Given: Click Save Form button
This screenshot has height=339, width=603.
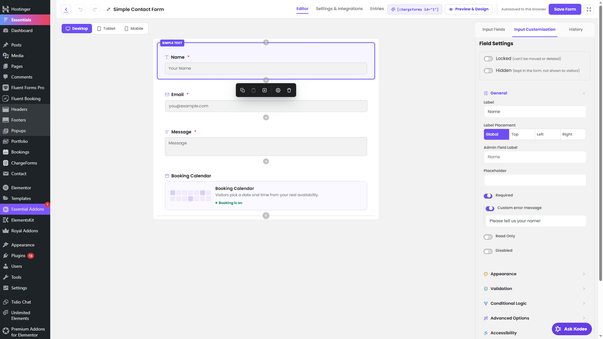Looking at the screenshot, I should [x=565, y=9].
